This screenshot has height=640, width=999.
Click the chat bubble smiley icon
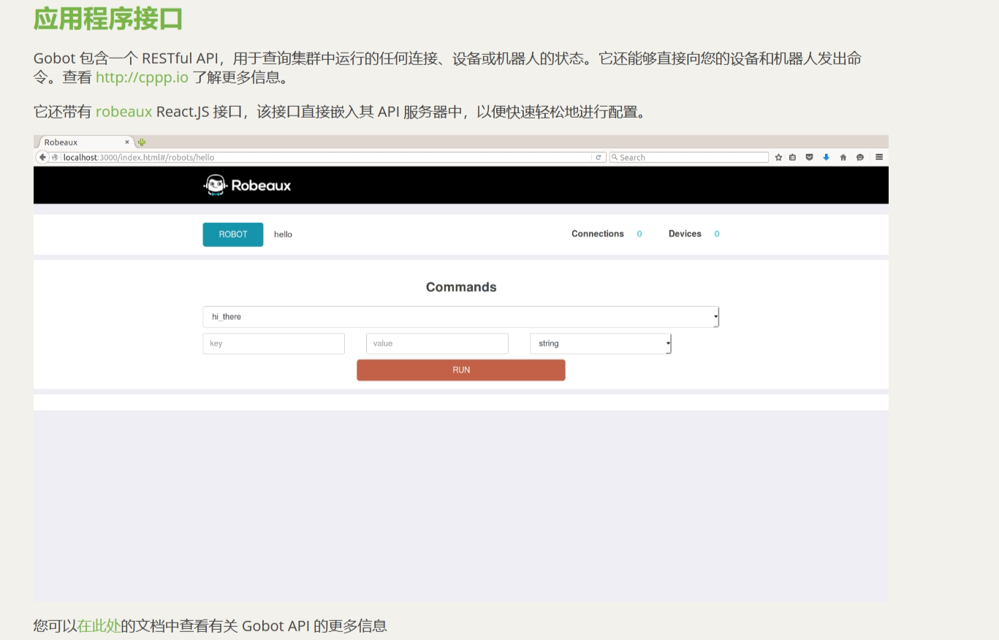click(x=860, y=157)
